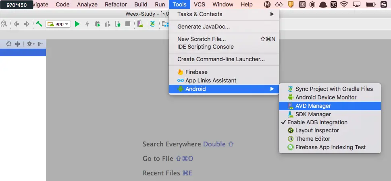Click the S icon in menu bar

pyautogui.click(x=383, y=4)
